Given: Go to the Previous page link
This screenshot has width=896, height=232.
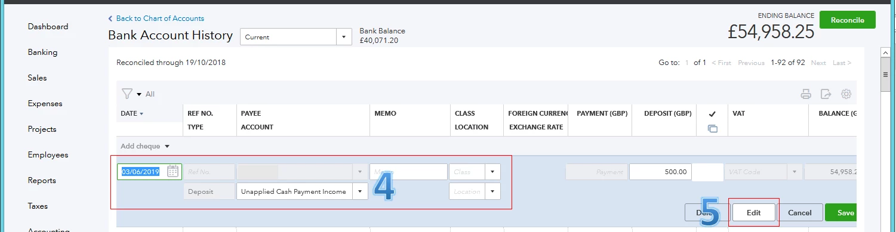Looking at the screenshot, I should [x=751, y=63].
